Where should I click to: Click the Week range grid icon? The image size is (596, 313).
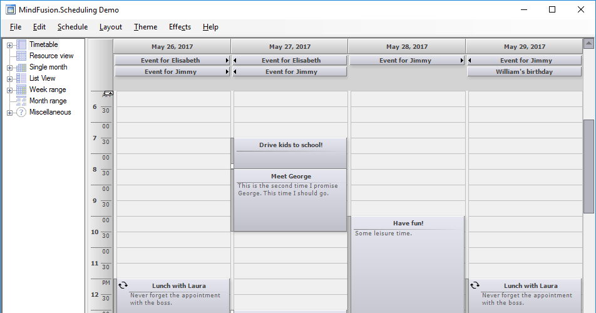(x=21, y=90)
